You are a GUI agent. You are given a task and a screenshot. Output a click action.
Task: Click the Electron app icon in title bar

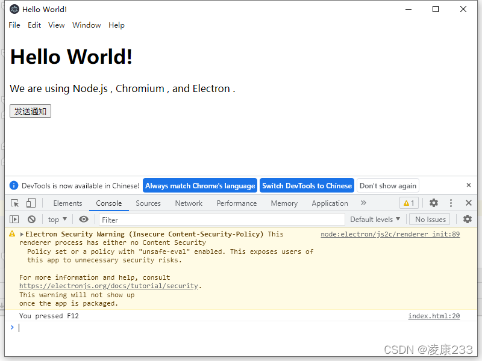click(x=14, y=9)
